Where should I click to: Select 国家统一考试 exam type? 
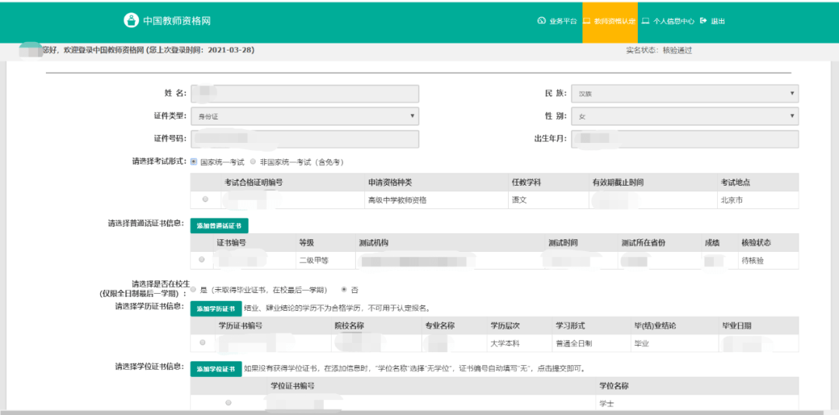[x=194, y=162]
